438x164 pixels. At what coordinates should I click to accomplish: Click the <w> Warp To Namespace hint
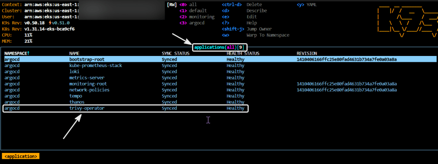point(256,35)
